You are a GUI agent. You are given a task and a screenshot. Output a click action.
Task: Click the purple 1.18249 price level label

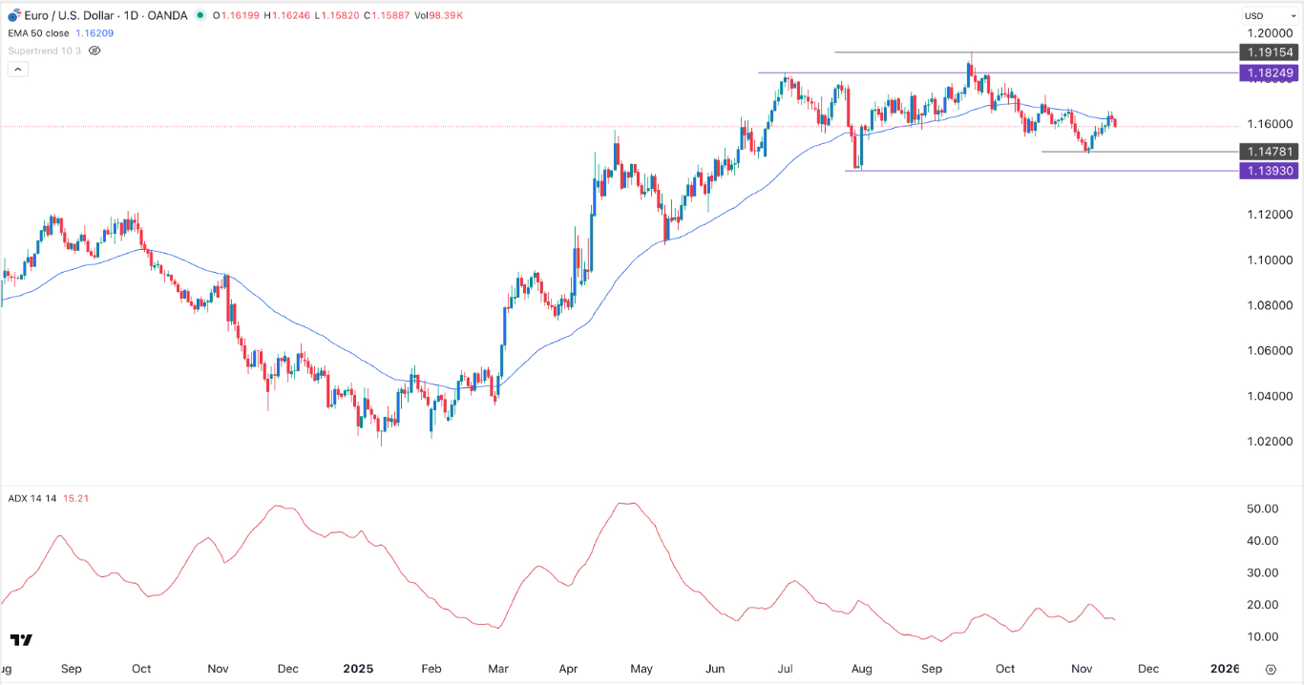pyautogui.click(x=1269, y=73)
